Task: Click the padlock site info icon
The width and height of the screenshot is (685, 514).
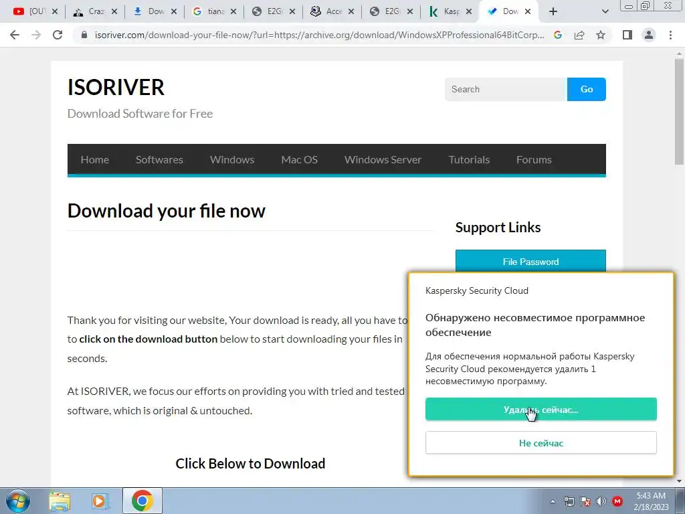Action: [85, 35]
